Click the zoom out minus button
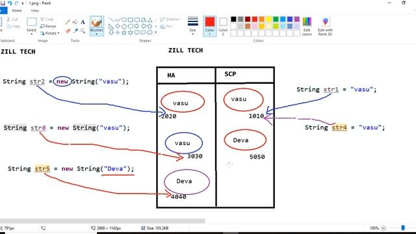This screenshot has width=416, height=234. [383, 228]
